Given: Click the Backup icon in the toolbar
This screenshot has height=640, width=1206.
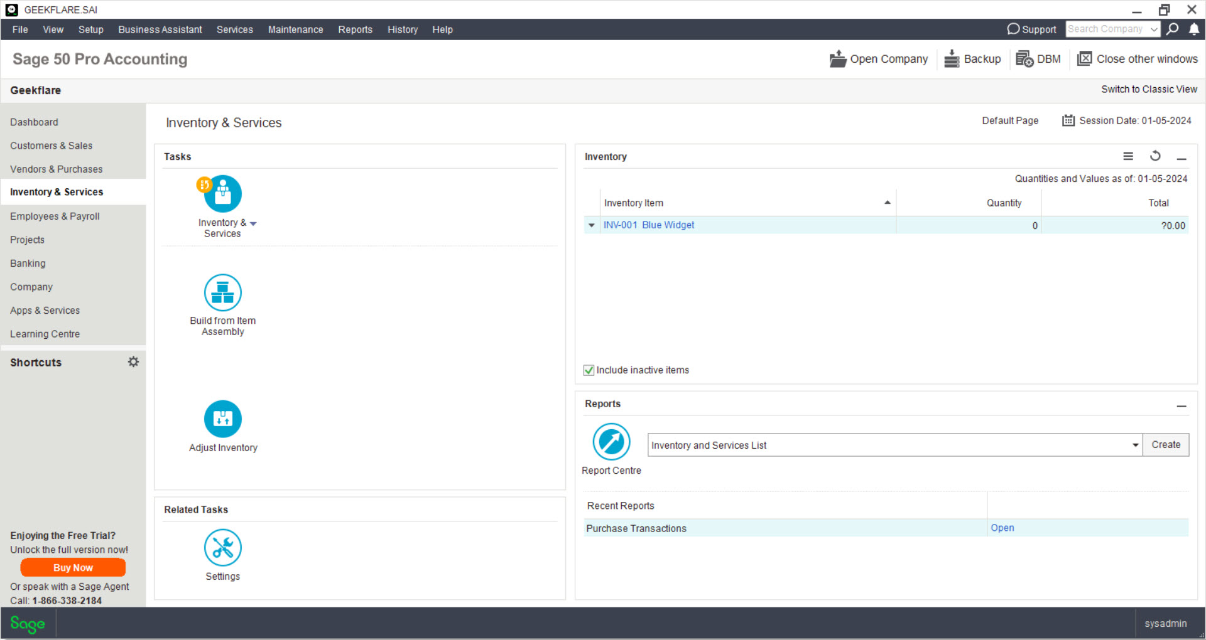Looking at the screenshot, I should click(952, 58).
